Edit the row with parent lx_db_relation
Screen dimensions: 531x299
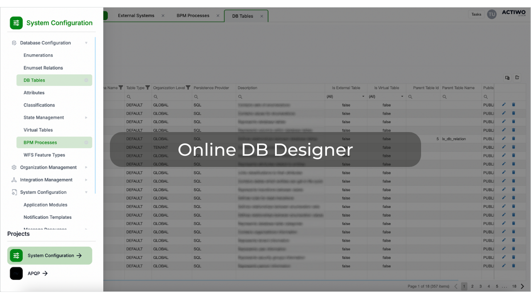(x=504, y=139)
